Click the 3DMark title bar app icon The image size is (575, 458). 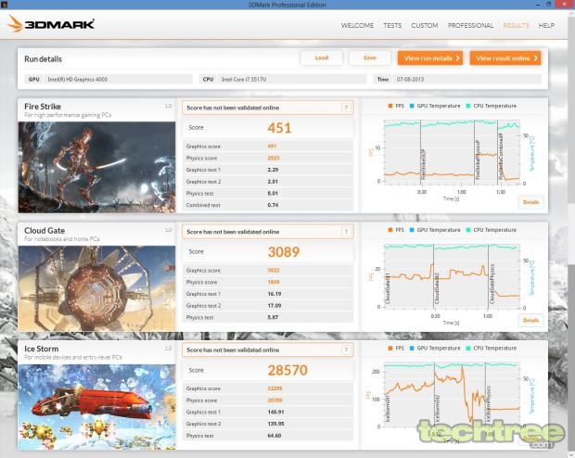(x=4, y=5)
